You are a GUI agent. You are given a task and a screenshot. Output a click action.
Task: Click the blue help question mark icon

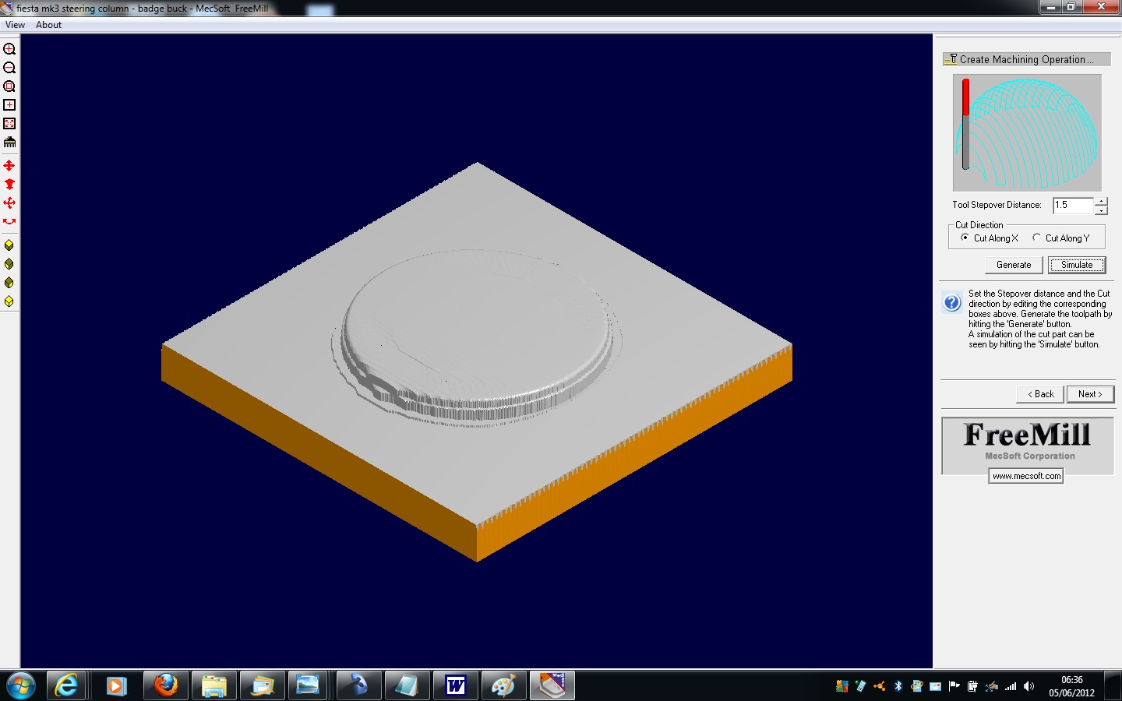[x=952, y=302]
